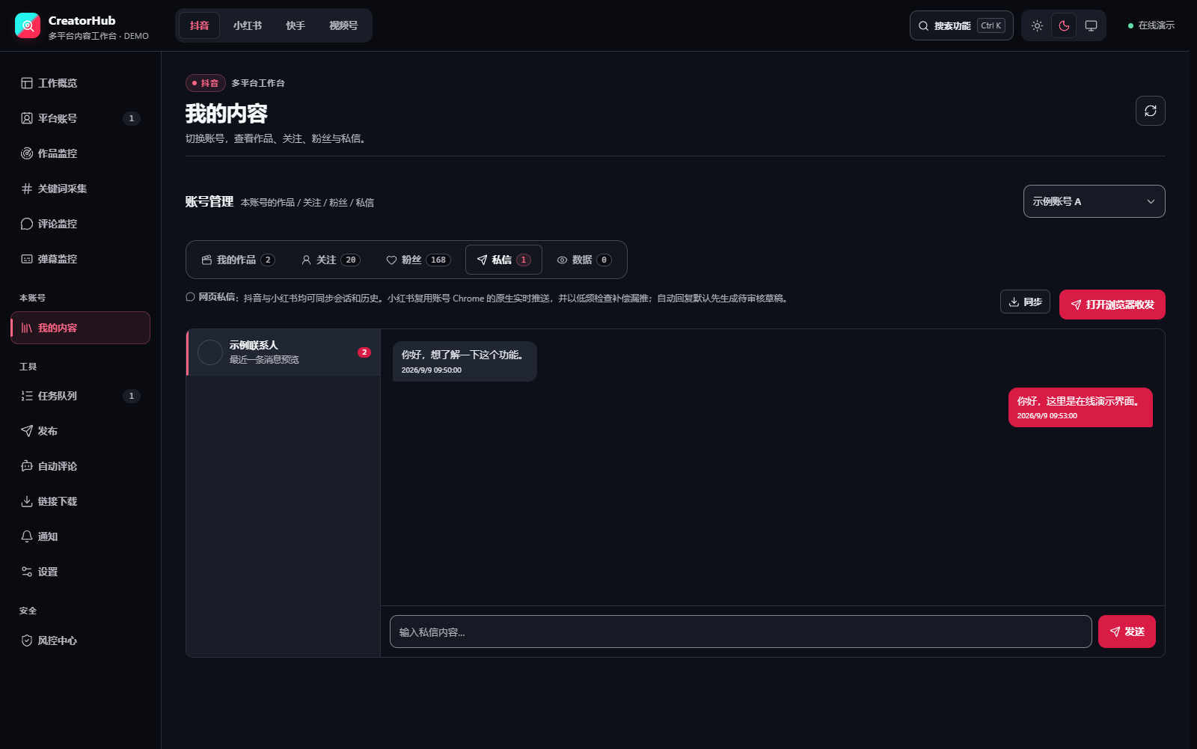Image resolution: width=1197 pixels, height=749 pixels.
Task: Click the 示例联系人 avatar circle
Action: point(210,352)
